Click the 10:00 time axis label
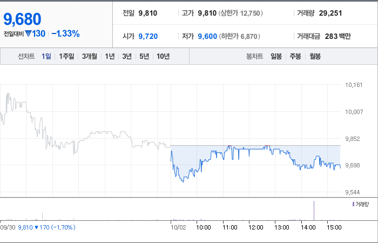This screenshot has height=243, width=378. pyautogui.click(x=204, y=227)
